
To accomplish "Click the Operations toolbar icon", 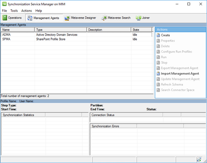I will tap(4, 18).
